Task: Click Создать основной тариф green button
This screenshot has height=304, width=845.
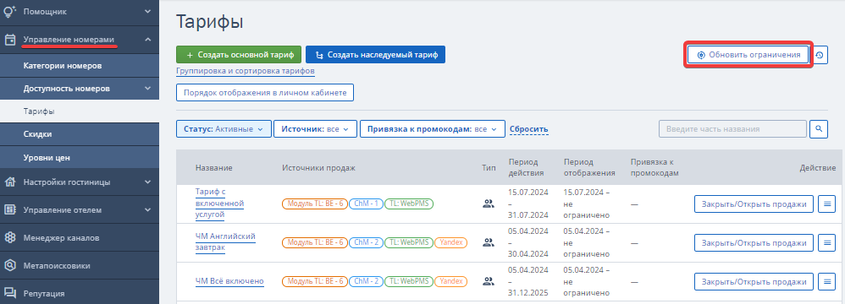Action: coord(239,55)
